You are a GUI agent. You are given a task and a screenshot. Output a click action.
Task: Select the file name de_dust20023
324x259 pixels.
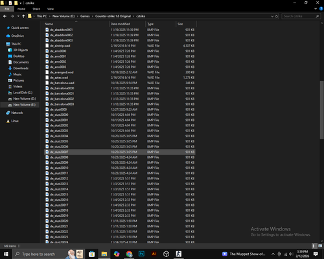coord(59,237)
